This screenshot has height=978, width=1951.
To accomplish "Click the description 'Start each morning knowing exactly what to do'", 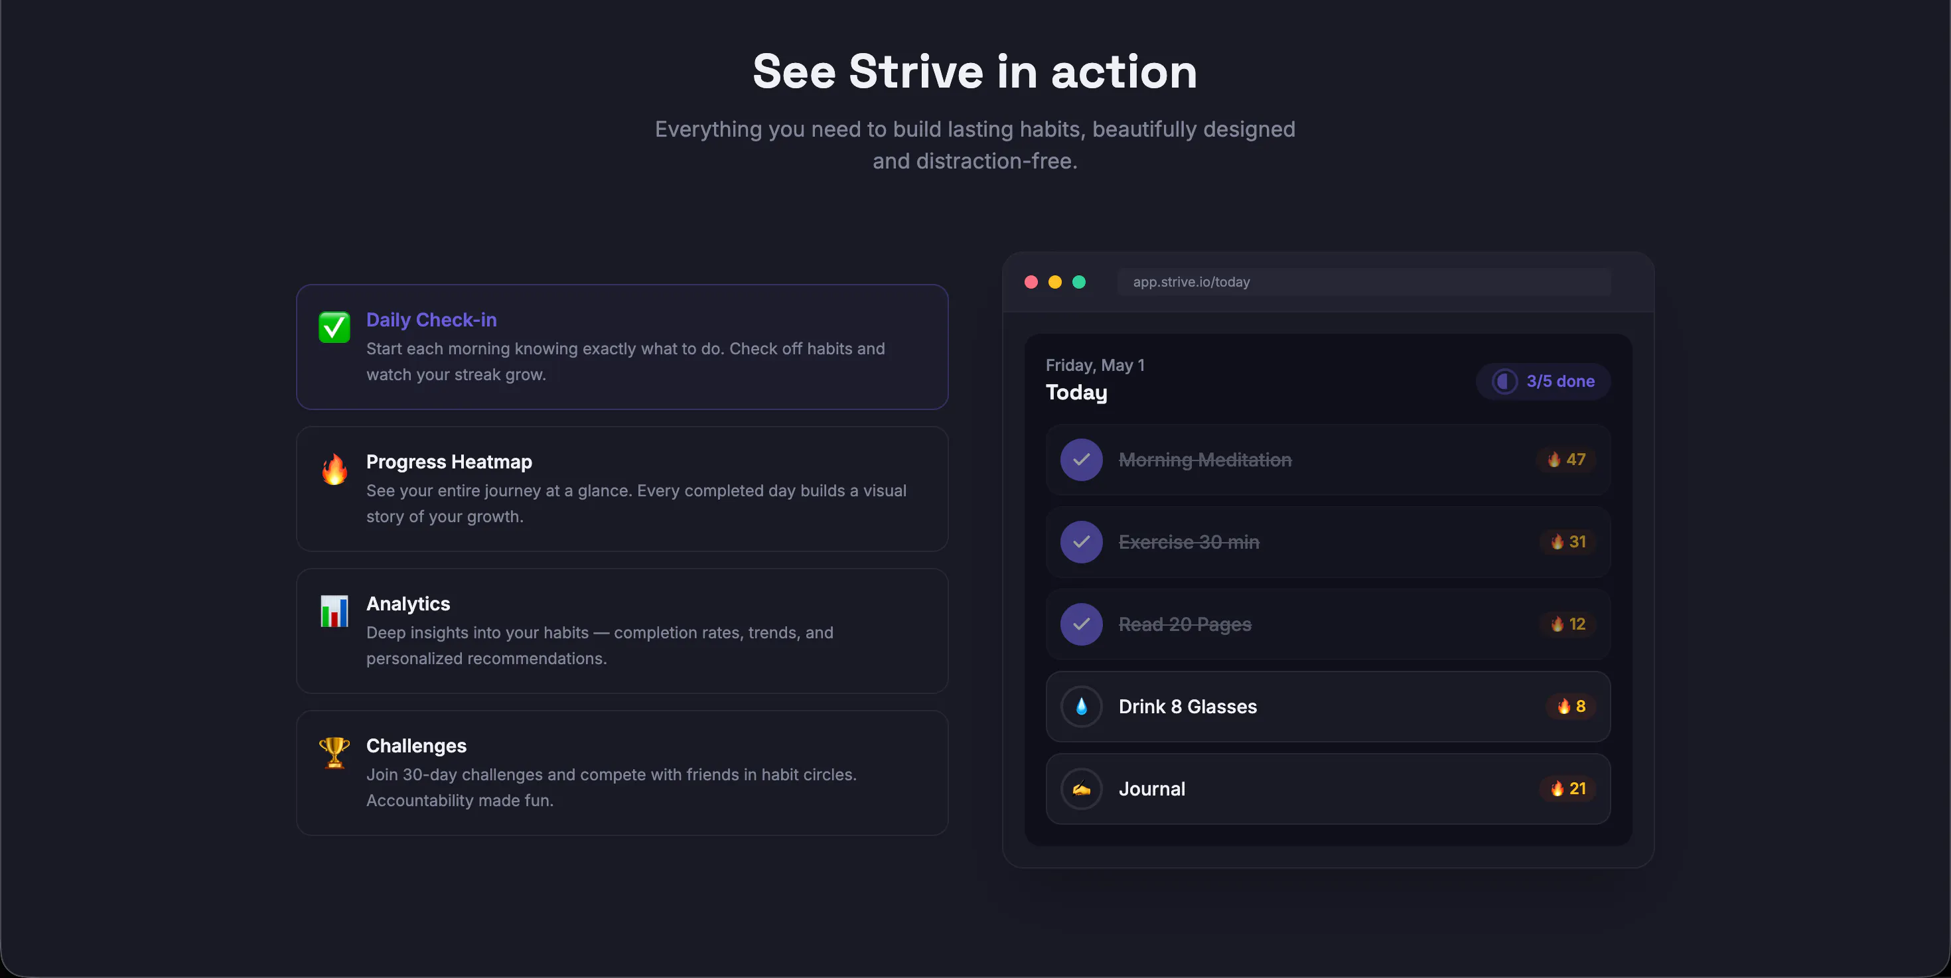I will pos(626,362).
